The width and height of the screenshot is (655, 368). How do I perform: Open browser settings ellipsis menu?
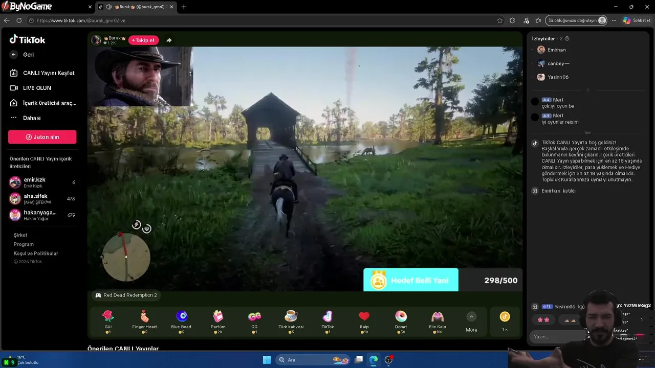tap(614, 20)
